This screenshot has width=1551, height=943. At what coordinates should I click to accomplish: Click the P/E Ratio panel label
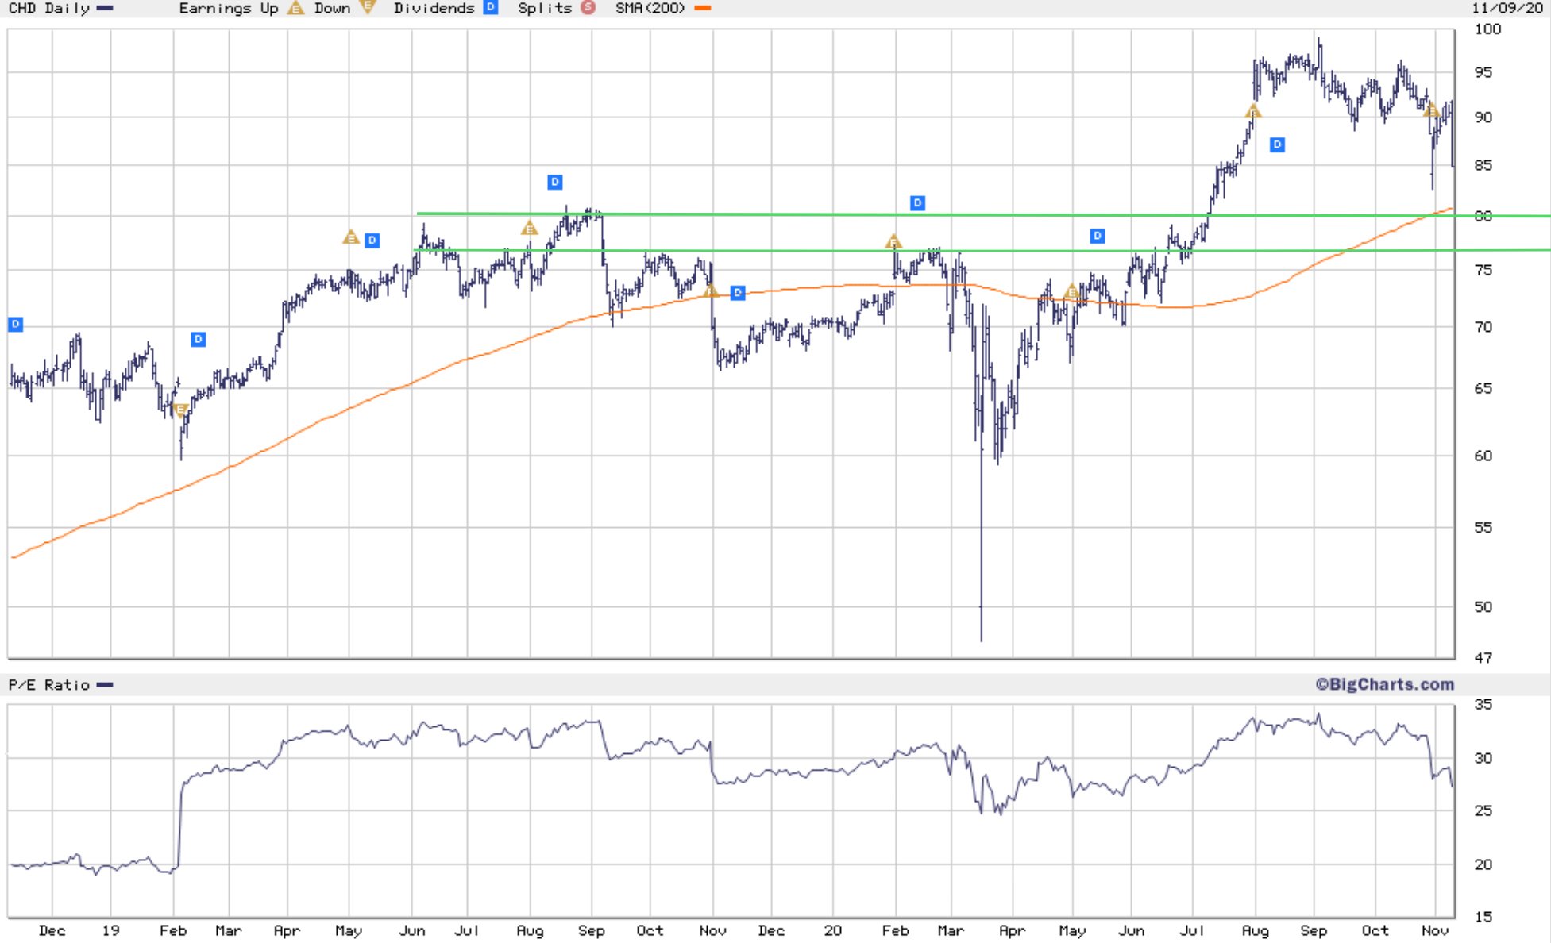pyautogui.click(x=49, y=684)
